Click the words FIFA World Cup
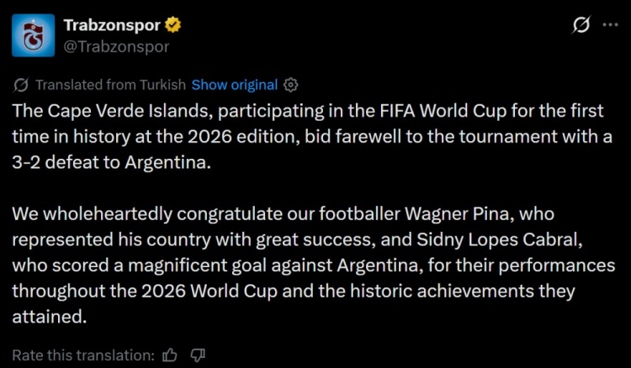This screenshot has height=368, width=631. [x=443, y=111]
